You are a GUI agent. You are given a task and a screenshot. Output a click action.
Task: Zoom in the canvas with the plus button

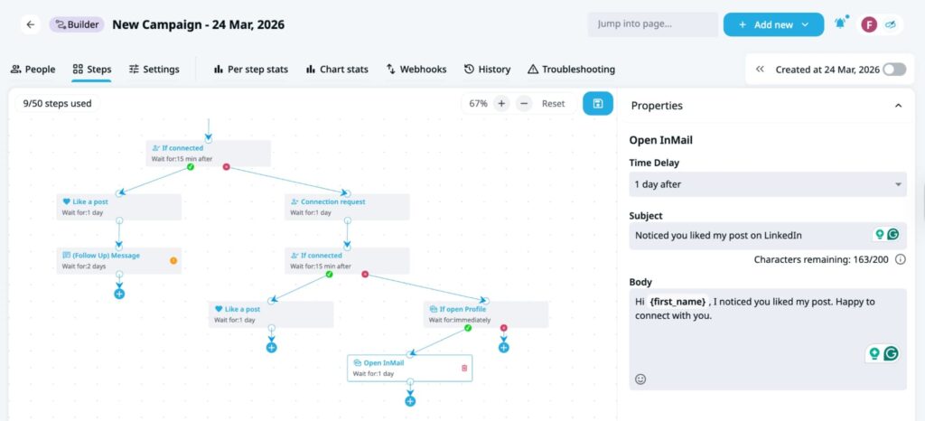point(502,104)
